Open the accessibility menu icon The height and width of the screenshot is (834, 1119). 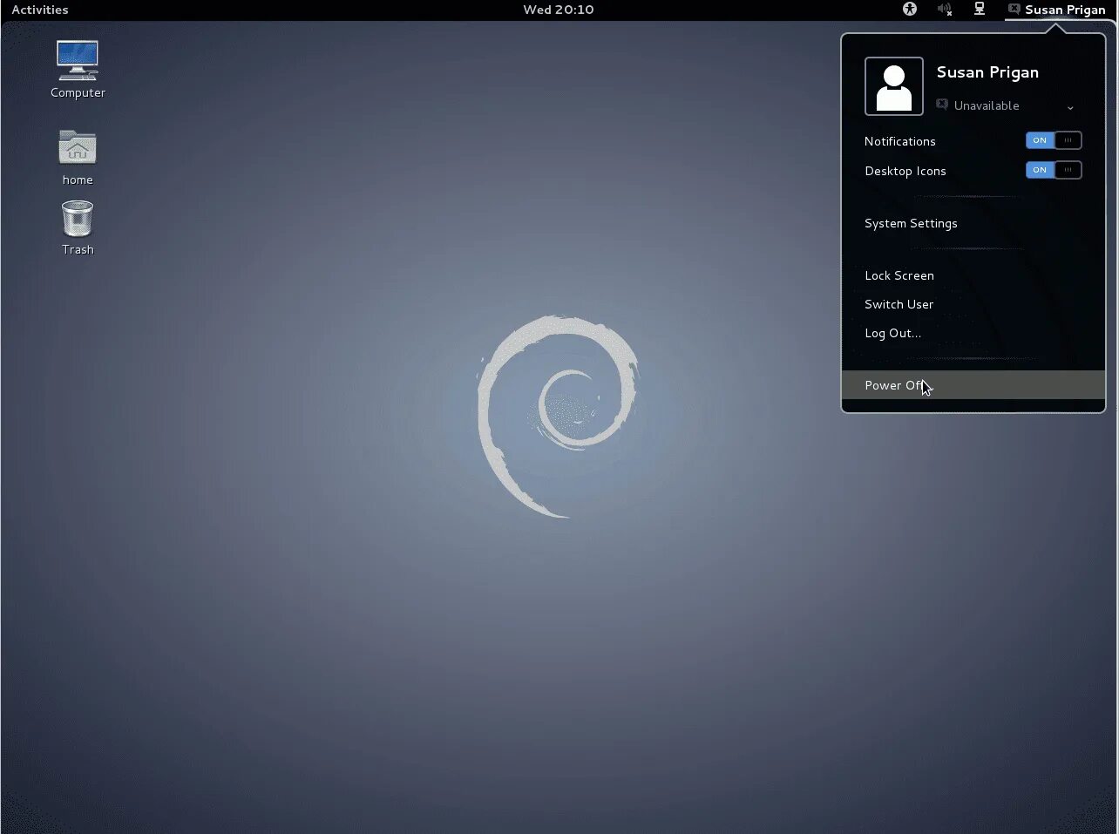pos(910,9)
